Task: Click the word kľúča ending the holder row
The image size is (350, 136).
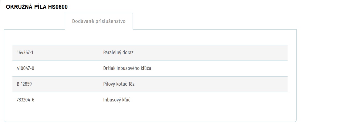Action: pyautogui.click(x=145, y=68)
